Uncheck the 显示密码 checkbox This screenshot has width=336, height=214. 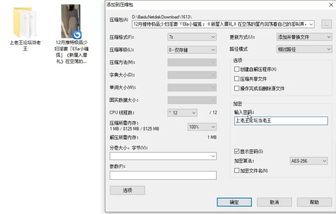pyautogui.click(x=236, y=151)
